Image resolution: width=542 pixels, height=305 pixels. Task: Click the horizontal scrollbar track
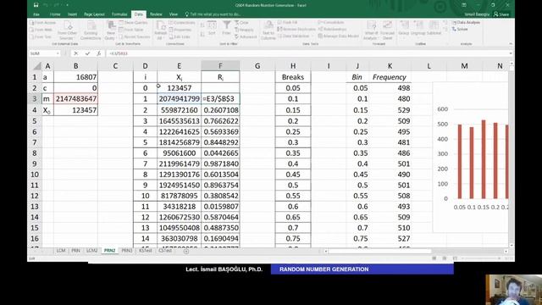(x=416, y=252)
